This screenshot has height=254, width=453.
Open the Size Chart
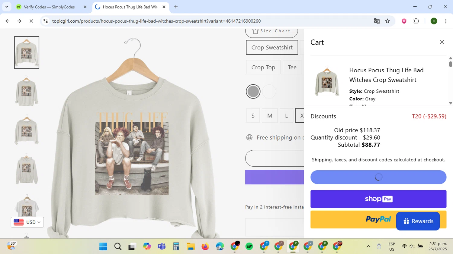point(271,32)
